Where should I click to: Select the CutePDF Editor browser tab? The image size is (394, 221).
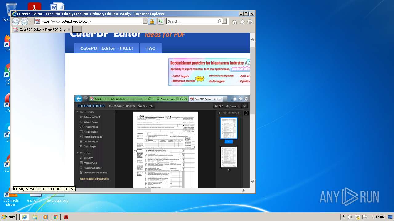[42, 29]
